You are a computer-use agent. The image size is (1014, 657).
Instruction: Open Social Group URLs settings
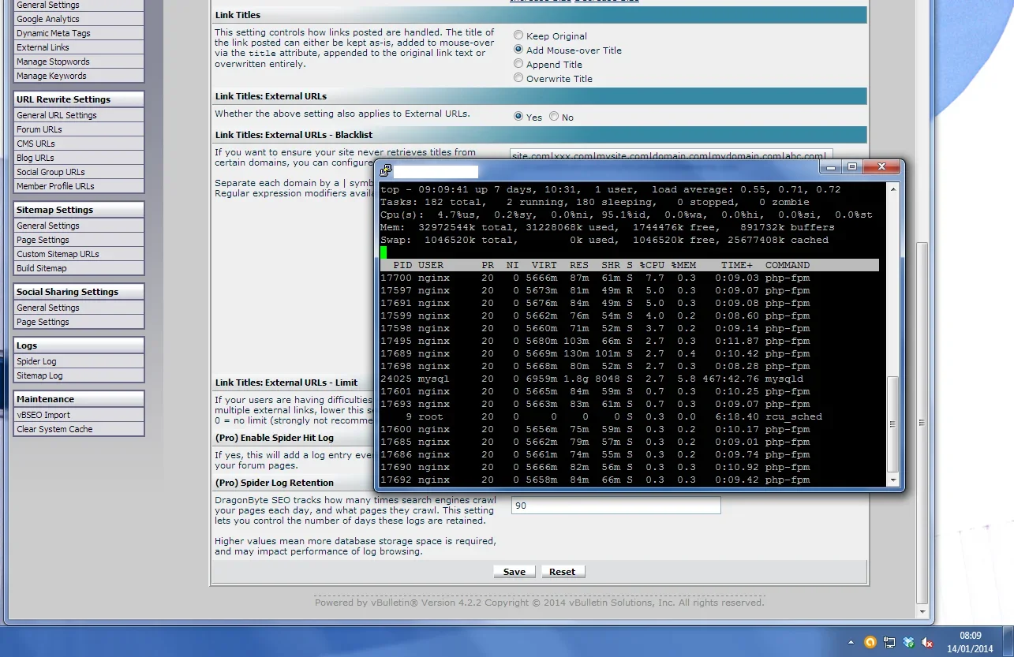[x=79, y=172]
